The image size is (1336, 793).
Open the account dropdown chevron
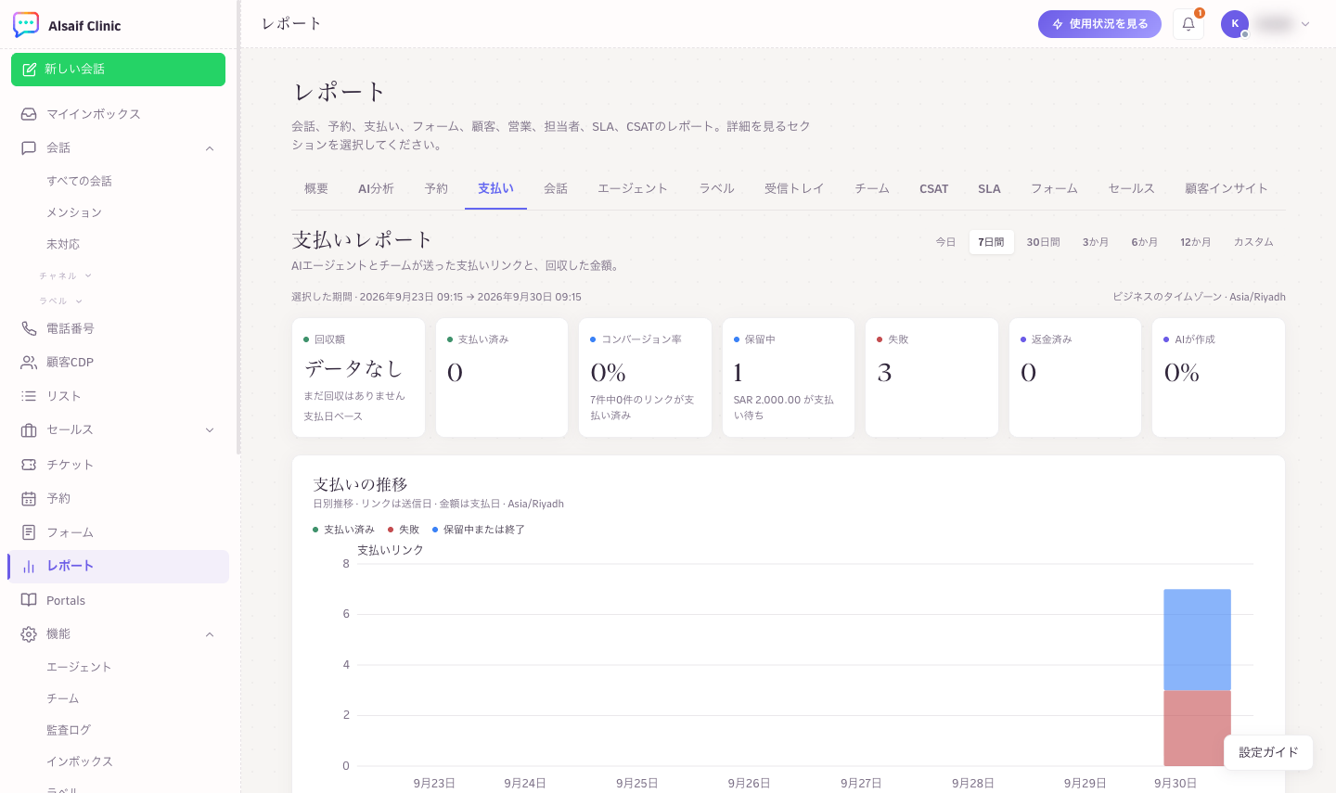pos(1305,24)
